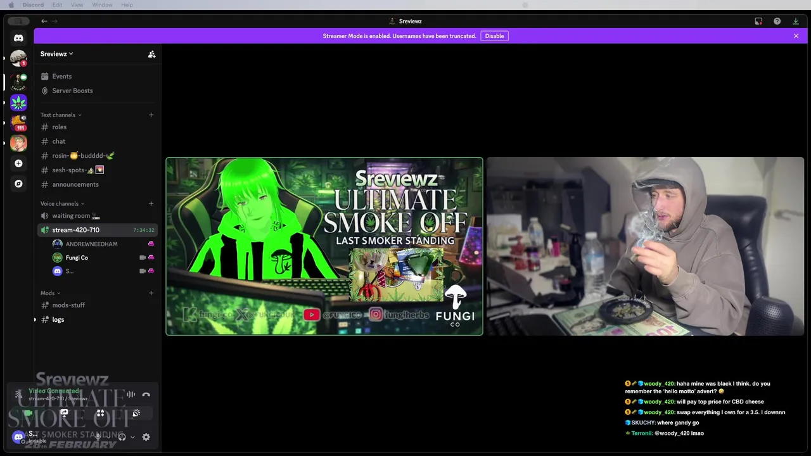Open the Apple menu
The height and width of the screenshot is (456, 811).
point(11,5)
